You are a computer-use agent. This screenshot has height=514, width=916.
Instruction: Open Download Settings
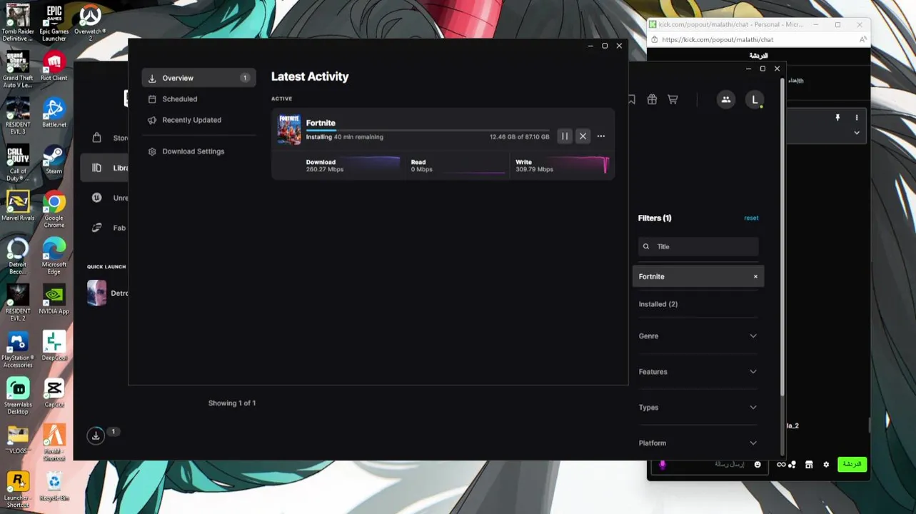click(193, 151)
